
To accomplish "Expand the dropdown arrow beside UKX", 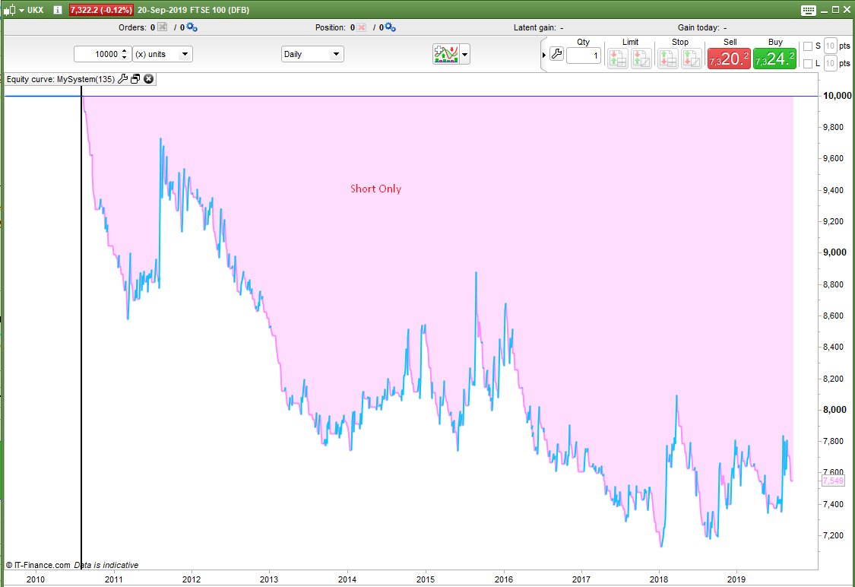I will [x=22, y=11].
